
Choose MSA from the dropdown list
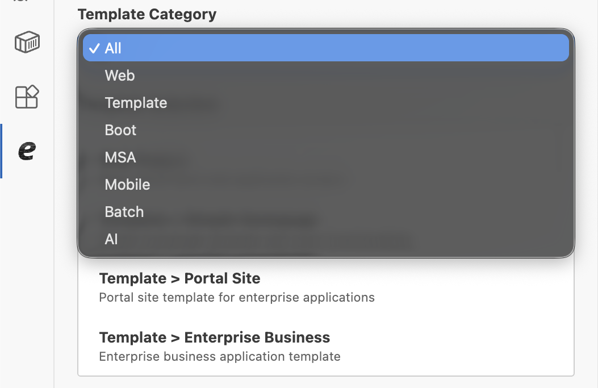pos(120,157)
